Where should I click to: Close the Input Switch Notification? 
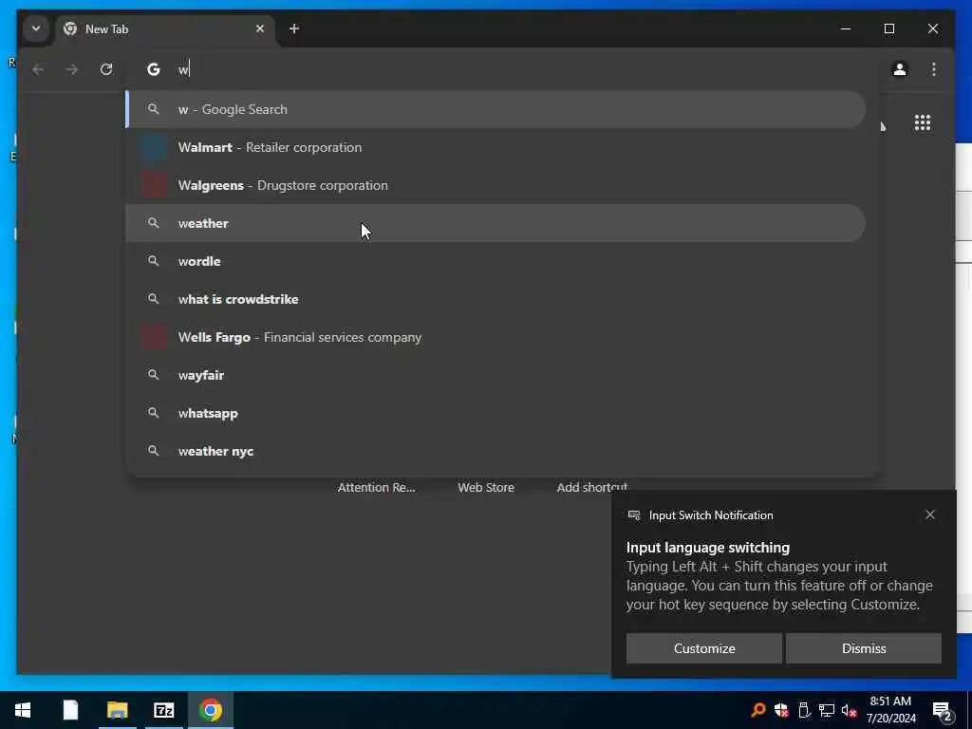(930, 515)
